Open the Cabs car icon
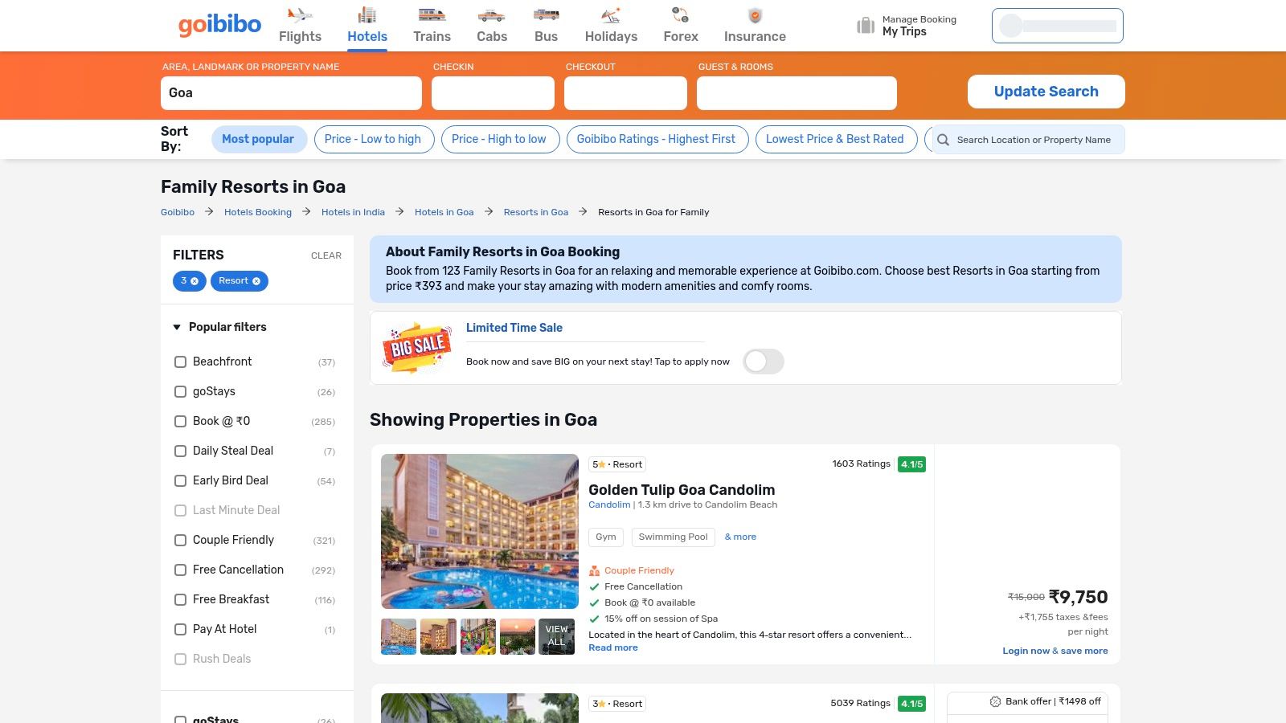Screen dimensions: 1286x723 click(x=491, y=14)
